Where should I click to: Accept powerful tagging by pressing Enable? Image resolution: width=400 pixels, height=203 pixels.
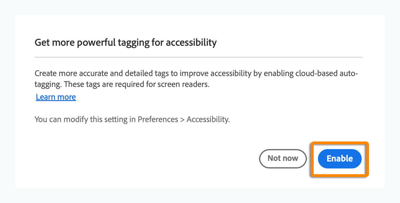tap(340, 158)
